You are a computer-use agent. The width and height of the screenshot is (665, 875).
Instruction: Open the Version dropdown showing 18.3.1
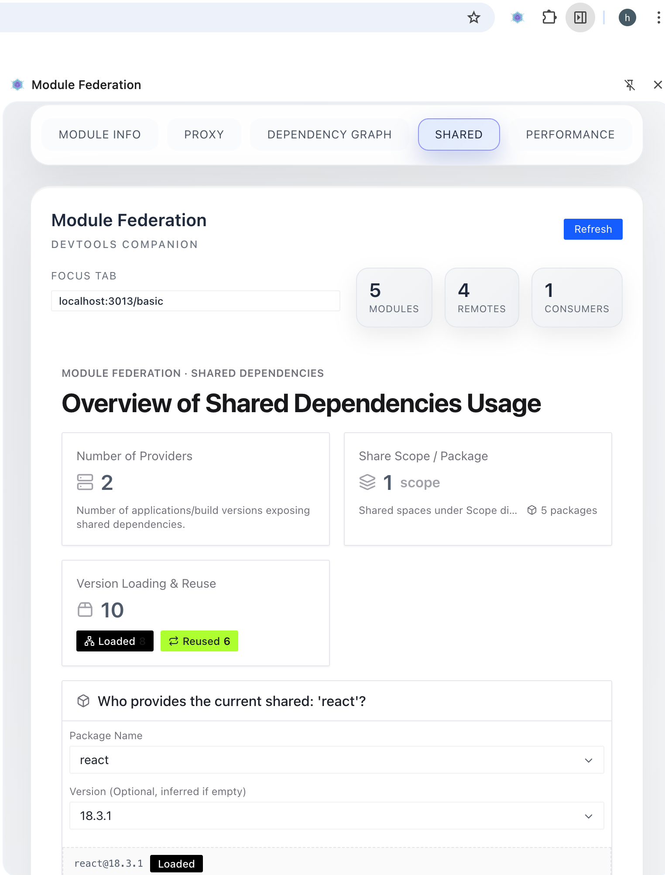pos(336,816)
